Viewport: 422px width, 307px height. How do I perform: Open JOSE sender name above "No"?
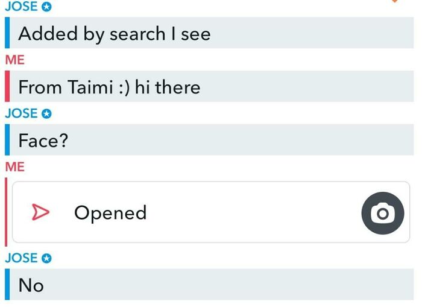tap(21, 258)
